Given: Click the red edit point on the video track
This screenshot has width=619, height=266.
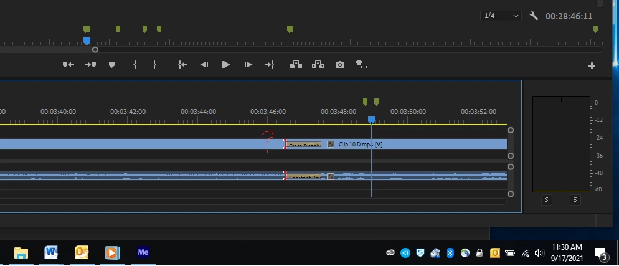Looking at the screenshot, I should (x=285, y=144).
